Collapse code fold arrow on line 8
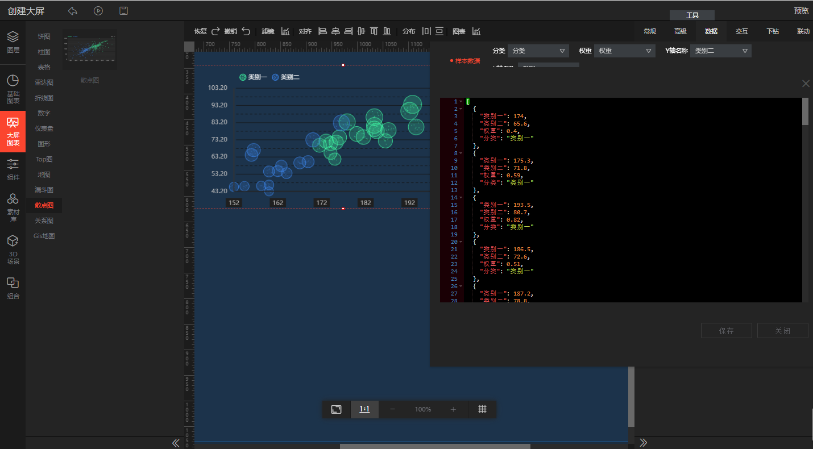 [x=461, y=153]
